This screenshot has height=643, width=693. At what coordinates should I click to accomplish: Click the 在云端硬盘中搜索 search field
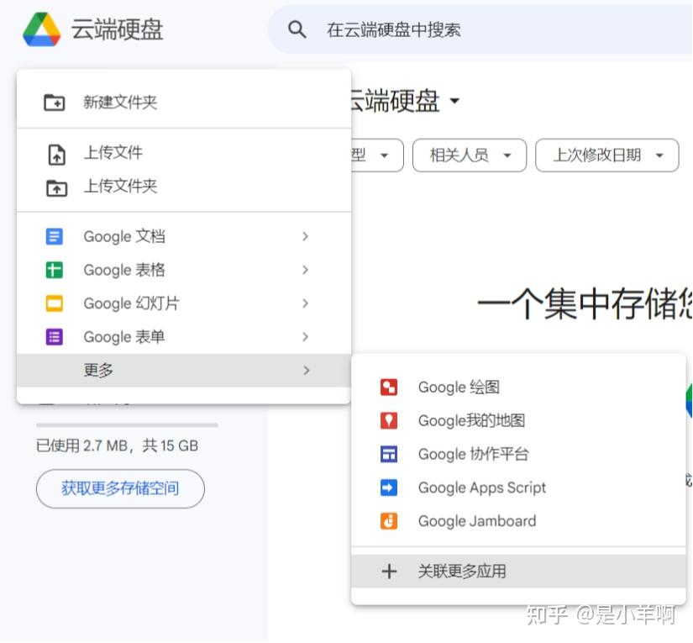395,29
